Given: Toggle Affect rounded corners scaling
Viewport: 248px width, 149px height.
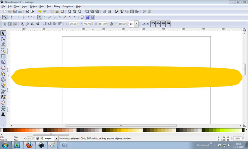Looking at the screenshot, I should pos(158,24).
